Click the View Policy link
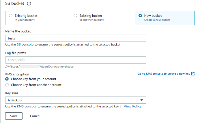The height and width of the screenshot is (123, 202). (132, 106)
